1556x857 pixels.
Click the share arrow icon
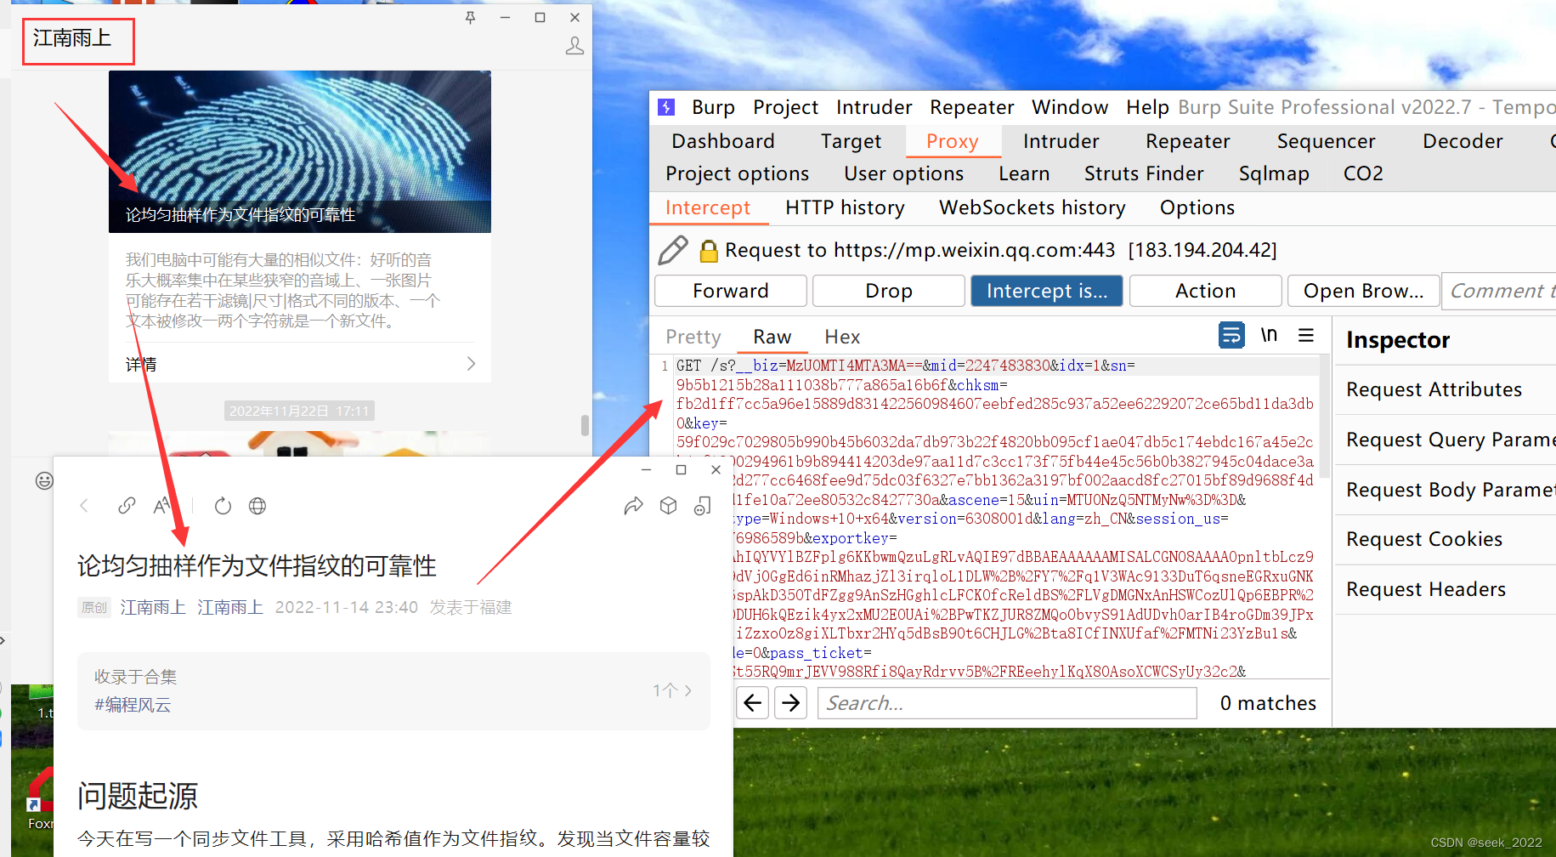(633, 506)
